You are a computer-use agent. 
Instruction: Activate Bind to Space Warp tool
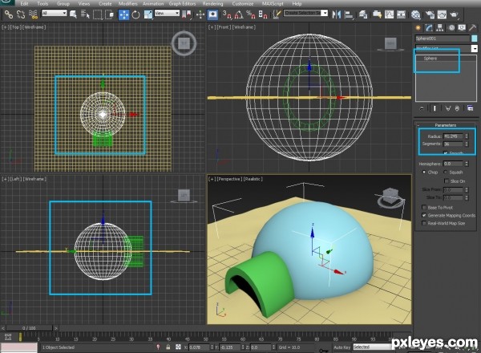33,14
